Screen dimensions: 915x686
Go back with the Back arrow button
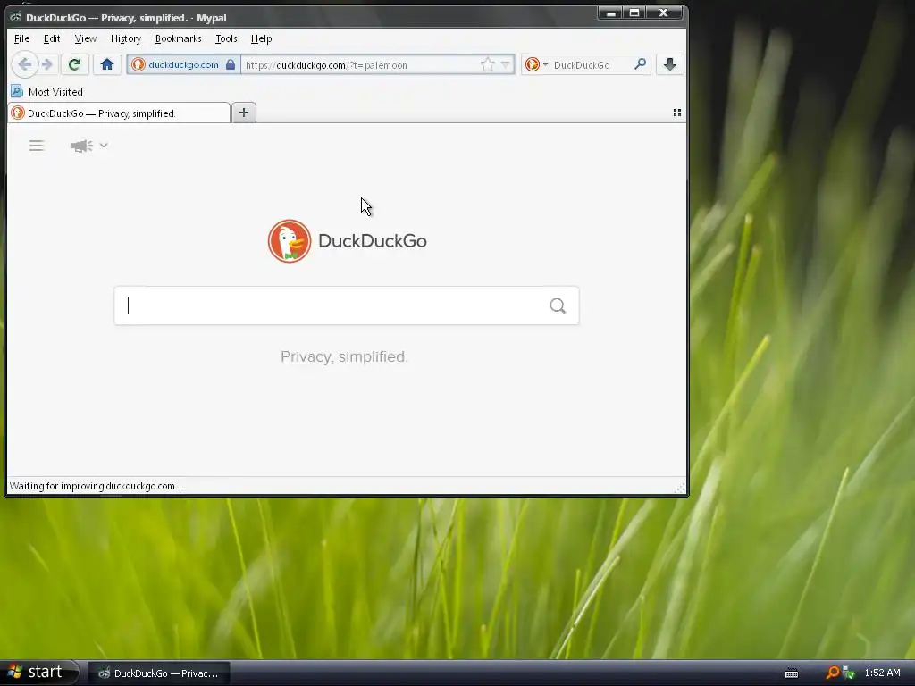[24, 64]
